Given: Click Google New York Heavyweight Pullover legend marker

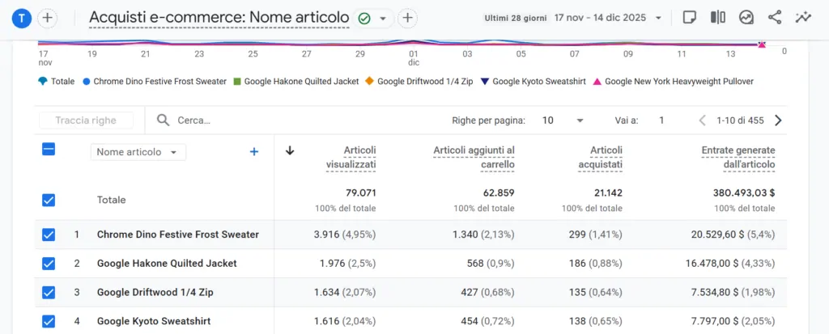Looking at the screenshot, I should coord(597,82).
